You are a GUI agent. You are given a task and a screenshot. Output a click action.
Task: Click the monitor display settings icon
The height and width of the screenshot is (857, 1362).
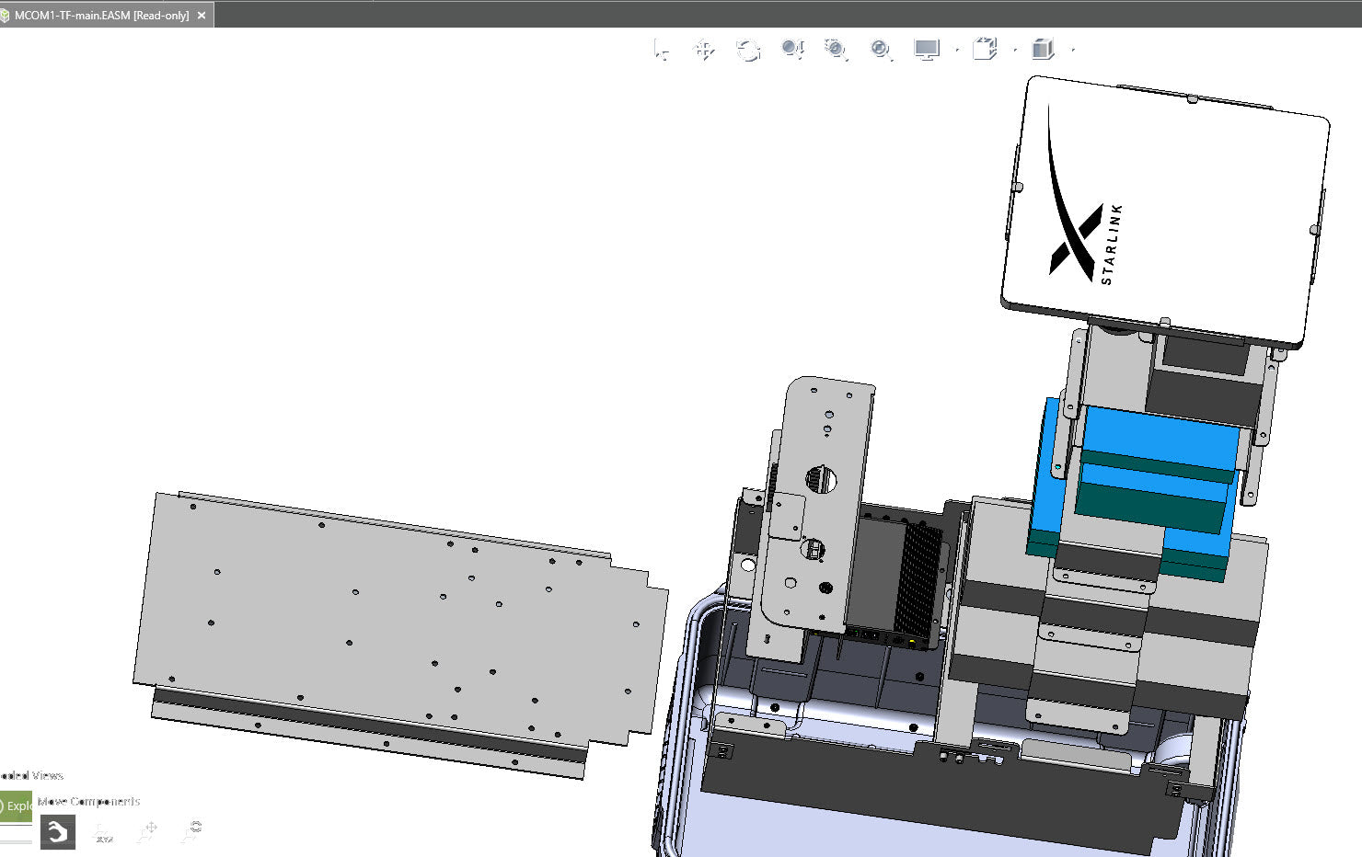[x=927, y=50]
